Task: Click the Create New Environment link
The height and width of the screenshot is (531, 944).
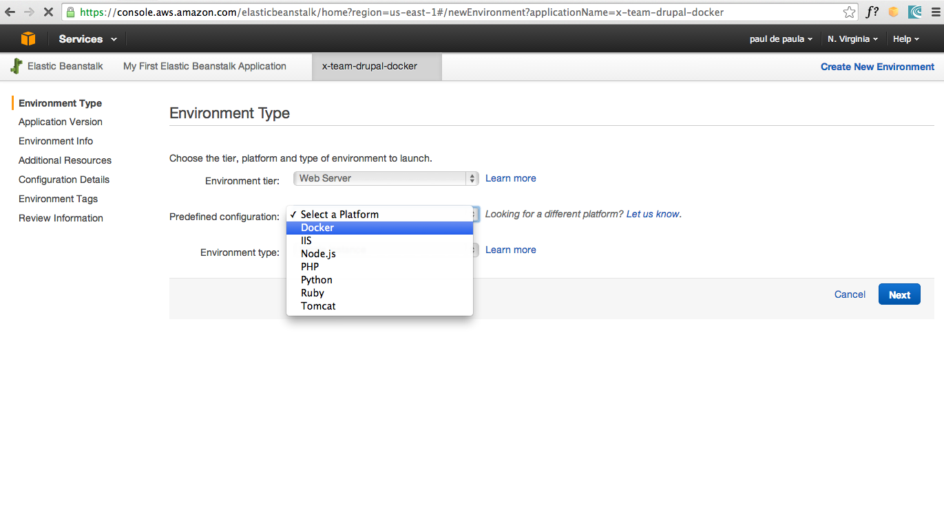Action: [877, 67]
